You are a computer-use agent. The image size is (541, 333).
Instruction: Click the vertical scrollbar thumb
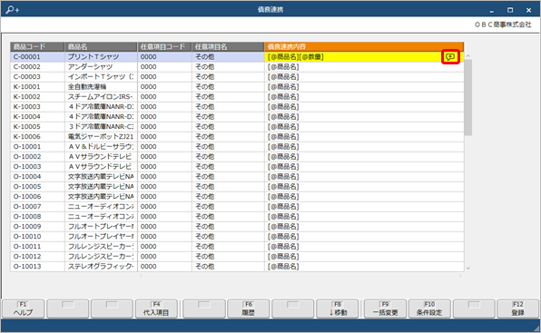tap(468, 98)
